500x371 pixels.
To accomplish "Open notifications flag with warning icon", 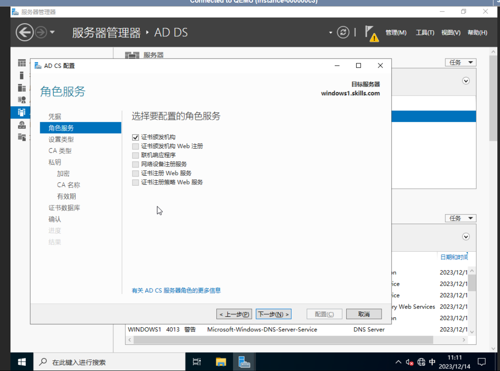I will tap(371, 33).
